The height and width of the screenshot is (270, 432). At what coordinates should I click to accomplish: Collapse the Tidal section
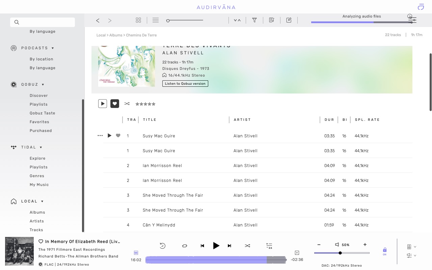(41, 147)
